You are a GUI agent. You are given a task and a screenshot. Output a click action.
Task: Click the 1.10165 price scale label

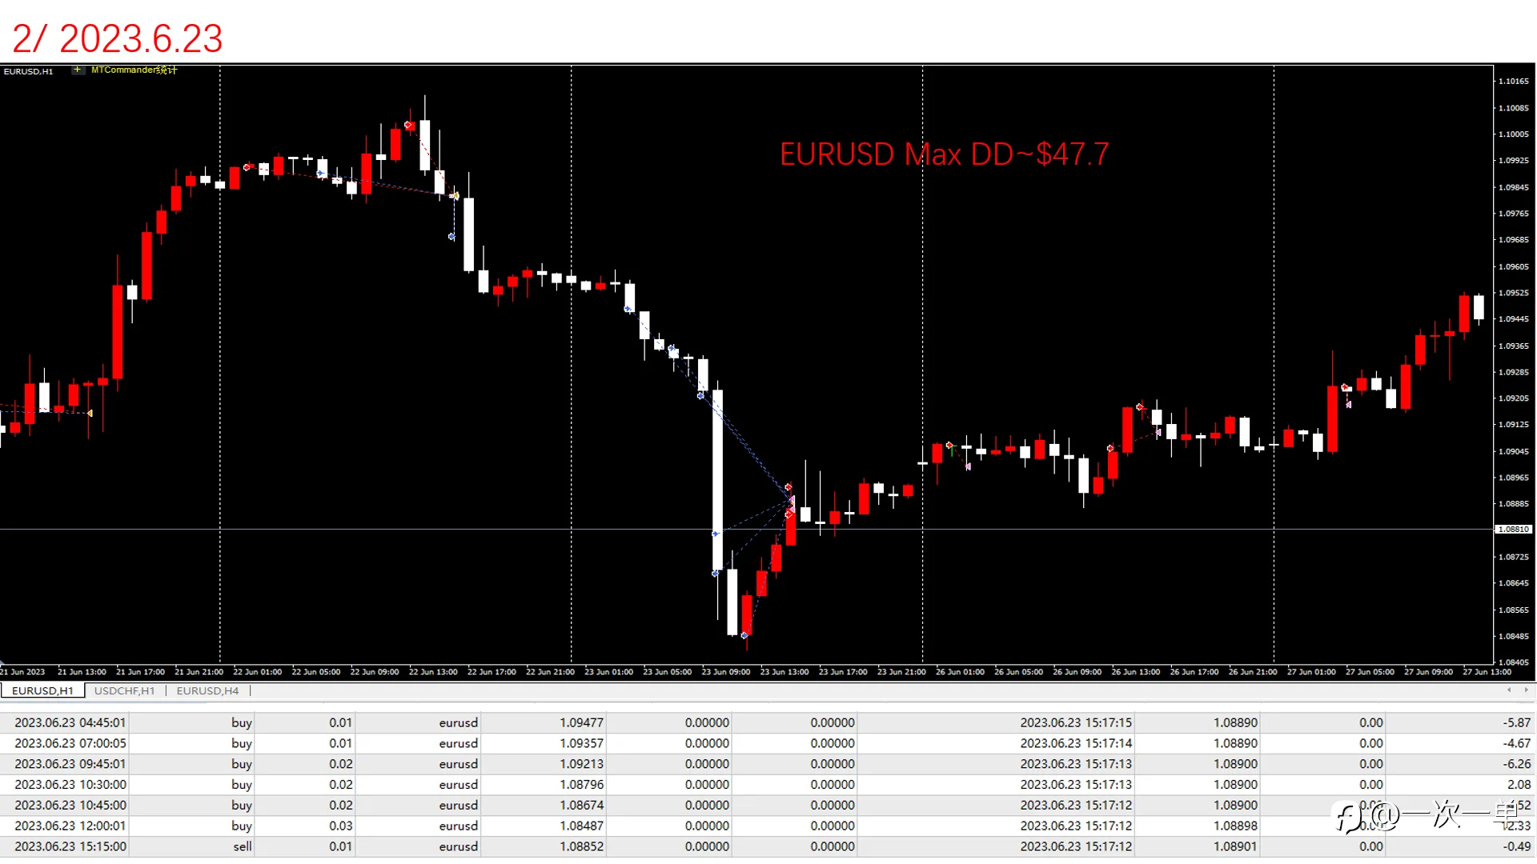pos(1514,81)
